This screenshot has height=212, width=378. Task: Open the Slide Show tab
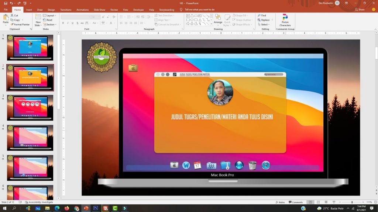(100, 10)
